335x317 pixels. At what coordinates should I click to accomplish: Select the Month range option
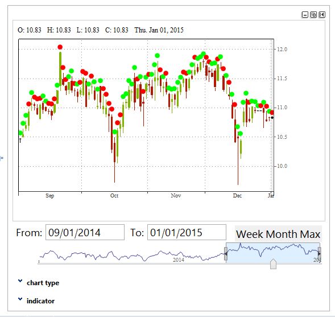(282, 234)
